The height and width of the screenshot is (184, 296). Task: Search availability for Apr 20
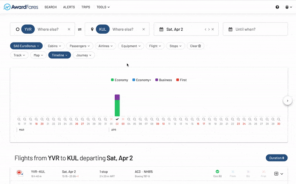(x=221, y=119)
